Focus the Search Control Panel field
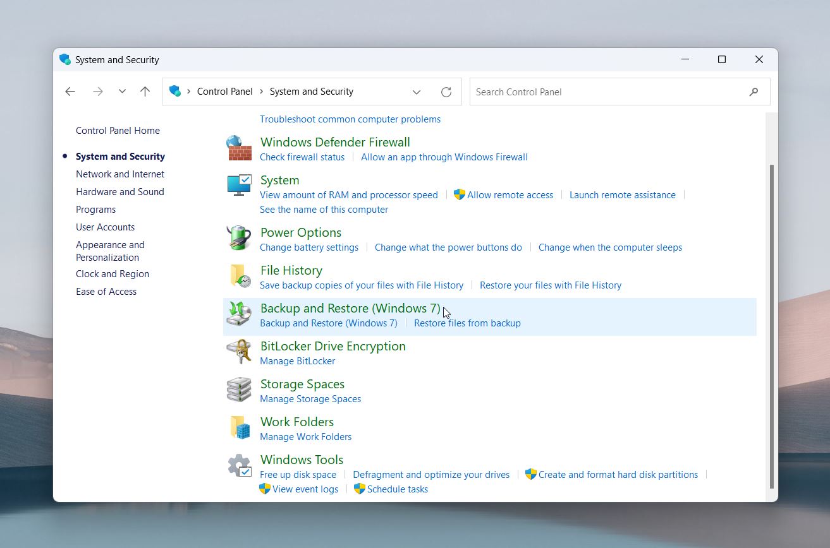830x548 pixels. [x=619, y=92]
